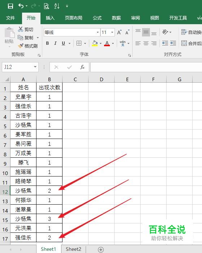Open the font size dropdown showing 11
Image resolution: width=202 pixels, height=253 pixels.
112,32
